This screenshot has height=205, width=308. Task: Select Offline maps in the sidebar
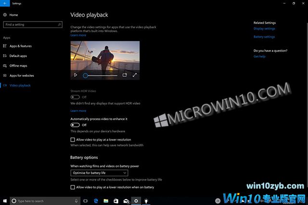click(18, 66)
